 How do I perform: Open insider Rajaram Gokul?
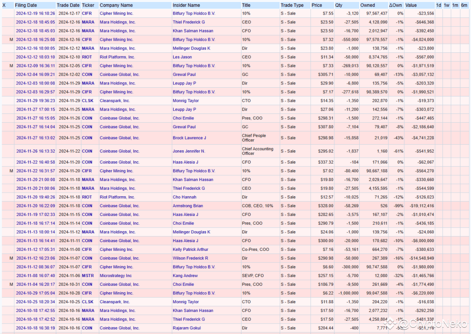[x=187, y=328]
